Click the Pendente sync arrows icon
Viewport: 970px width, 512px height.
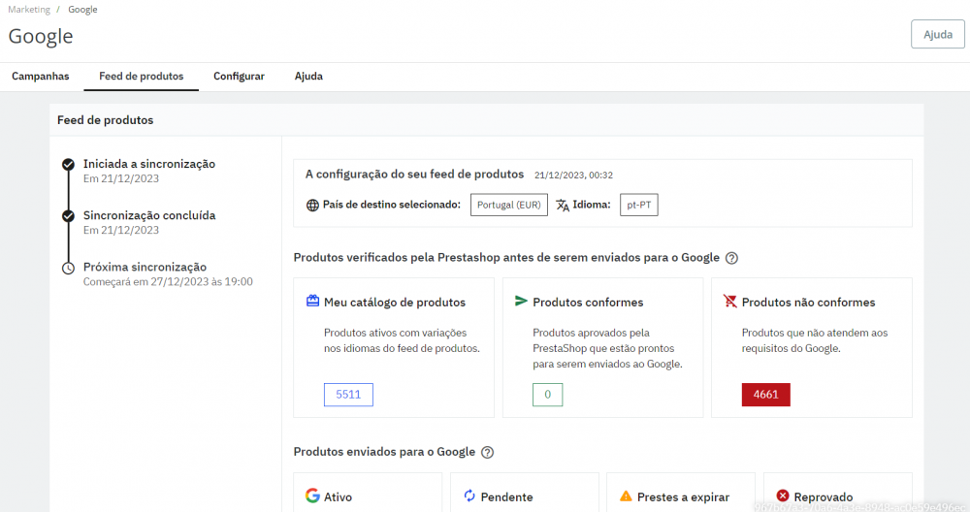pos(470,496)
